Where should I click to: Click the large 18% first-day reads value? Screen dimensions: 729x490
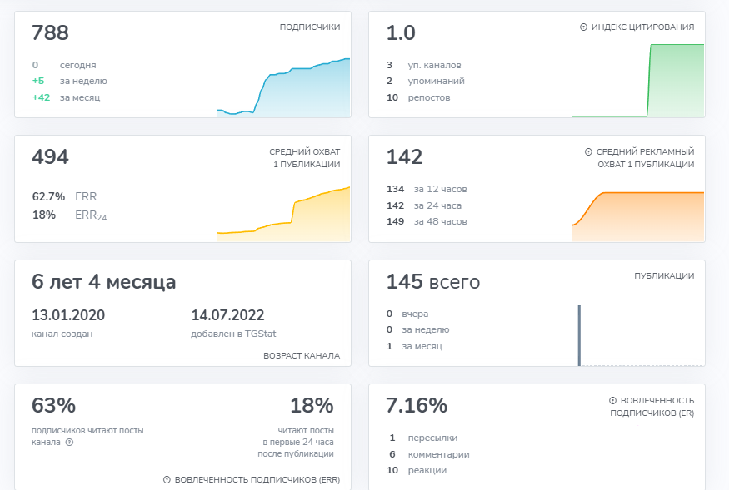point(312,405)
